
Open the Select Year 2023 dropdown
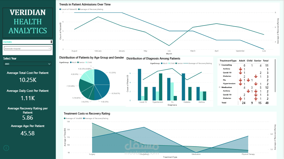(28, 64)
